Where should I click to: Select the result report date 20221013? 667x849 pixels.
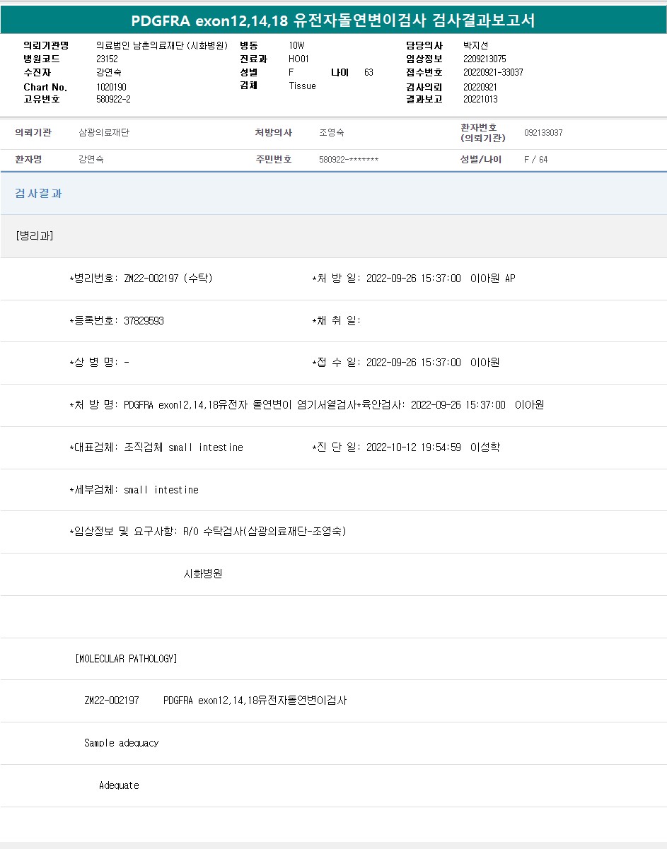[x=480, y=100]
